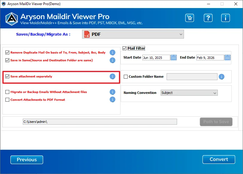Screen dimensions: 243x174
Task: Toggle the Mail Filter checkbox
Action: click(124, 48)
